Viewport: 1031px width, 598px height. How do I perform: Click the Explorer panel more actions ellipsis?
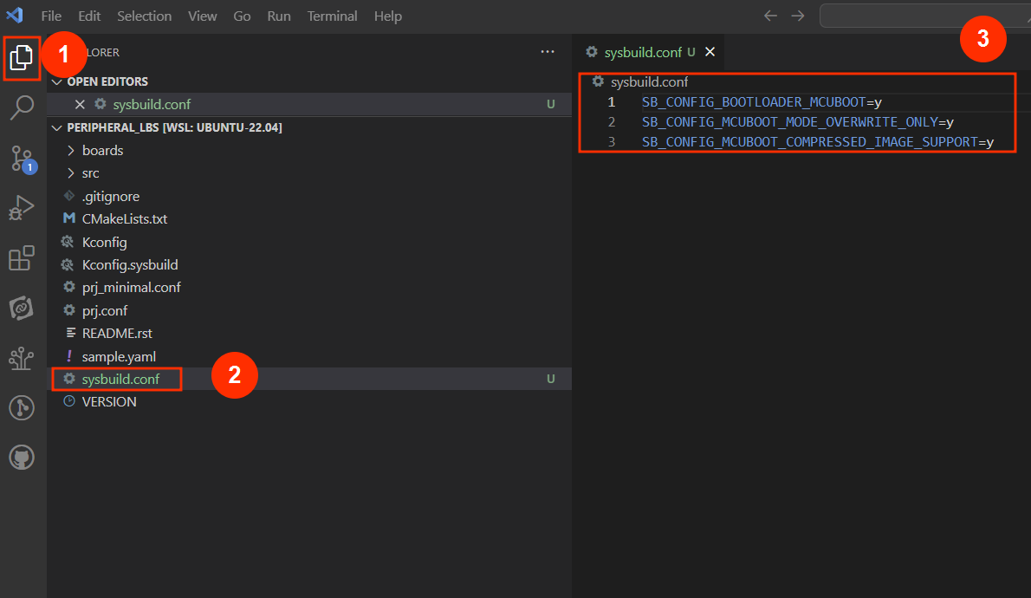[x=548, y=52]
